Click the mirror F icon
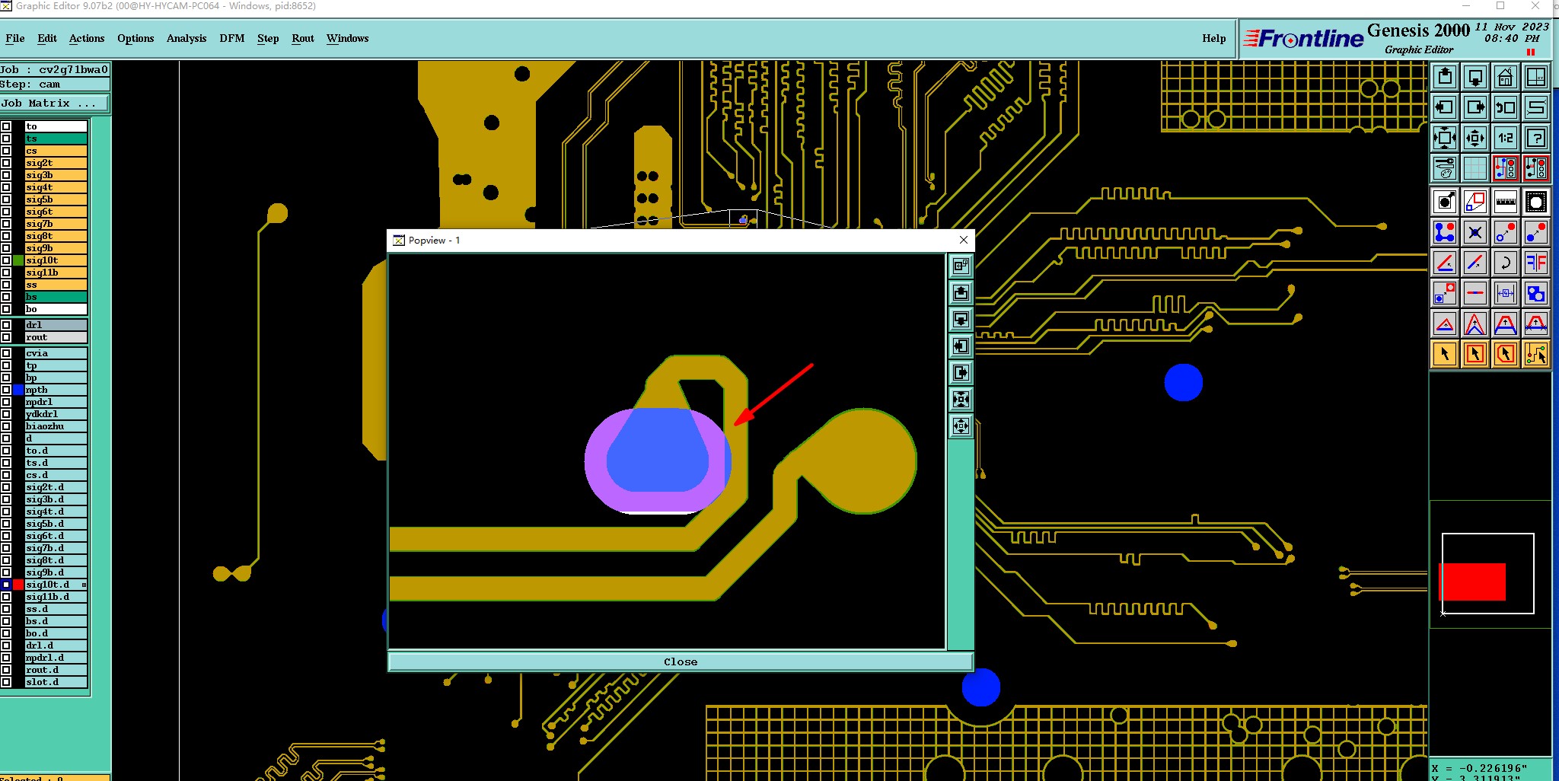 pyautogui.click(x=1536, y=263)
